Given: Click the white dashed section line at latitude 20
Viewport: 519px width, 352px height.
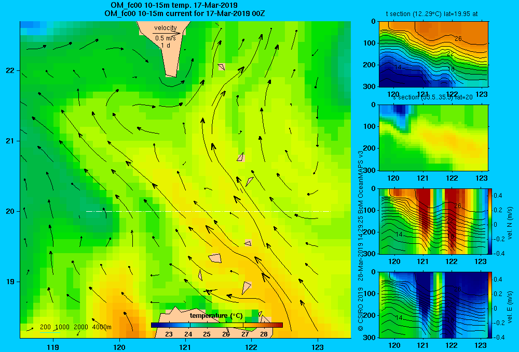Looking at the screenshot, I should click(208, 211).
